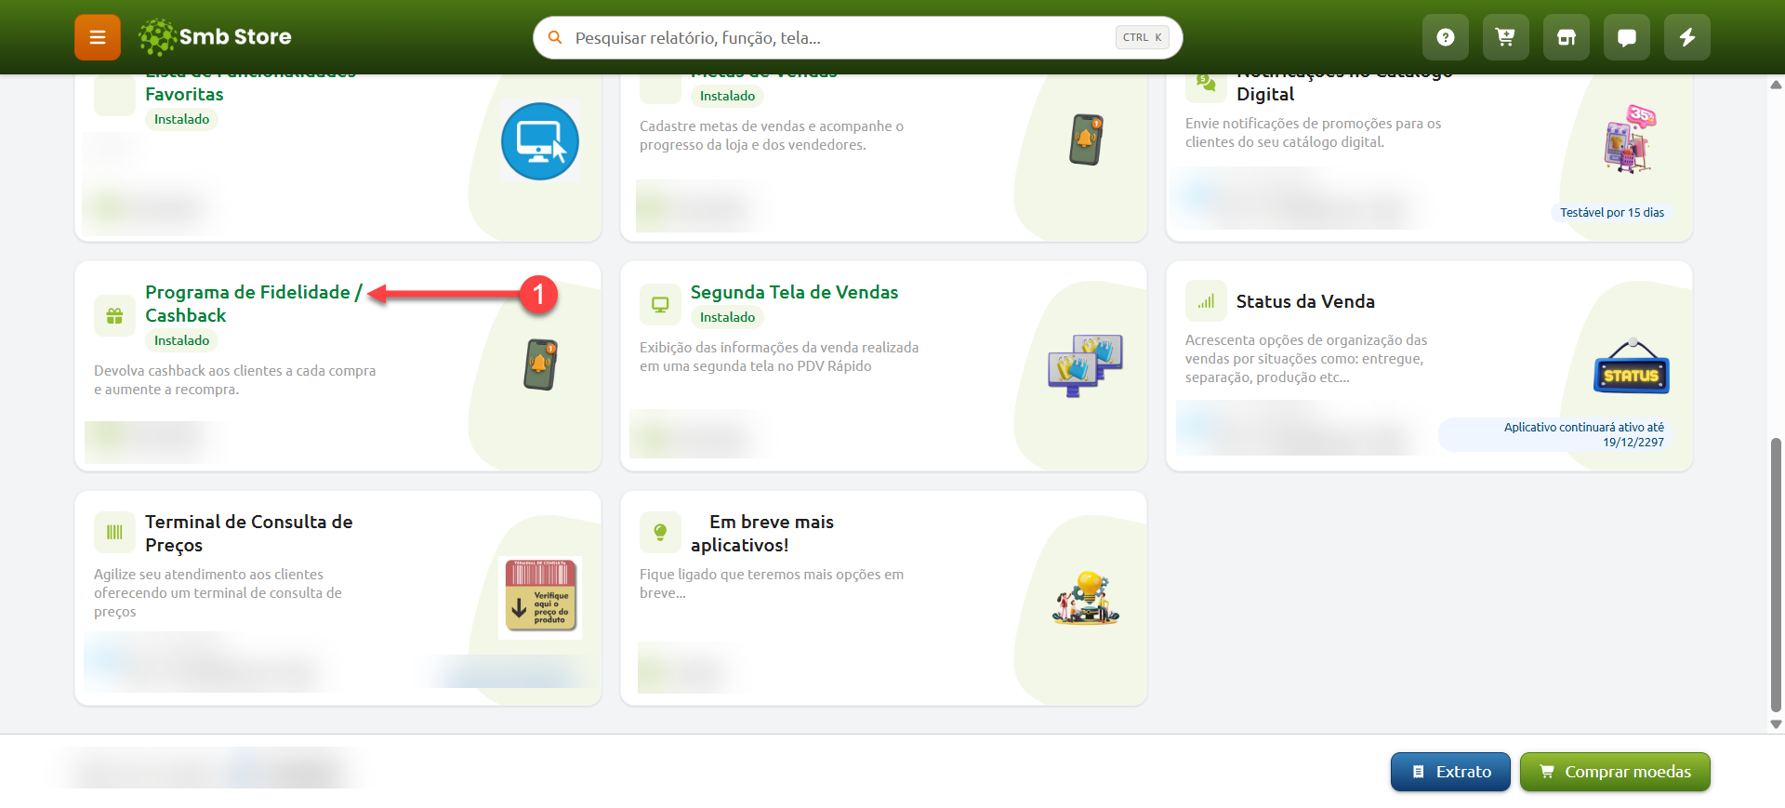Click the price terminal barcode image
Screen dimensions: 1785x808
click(540, 597)
